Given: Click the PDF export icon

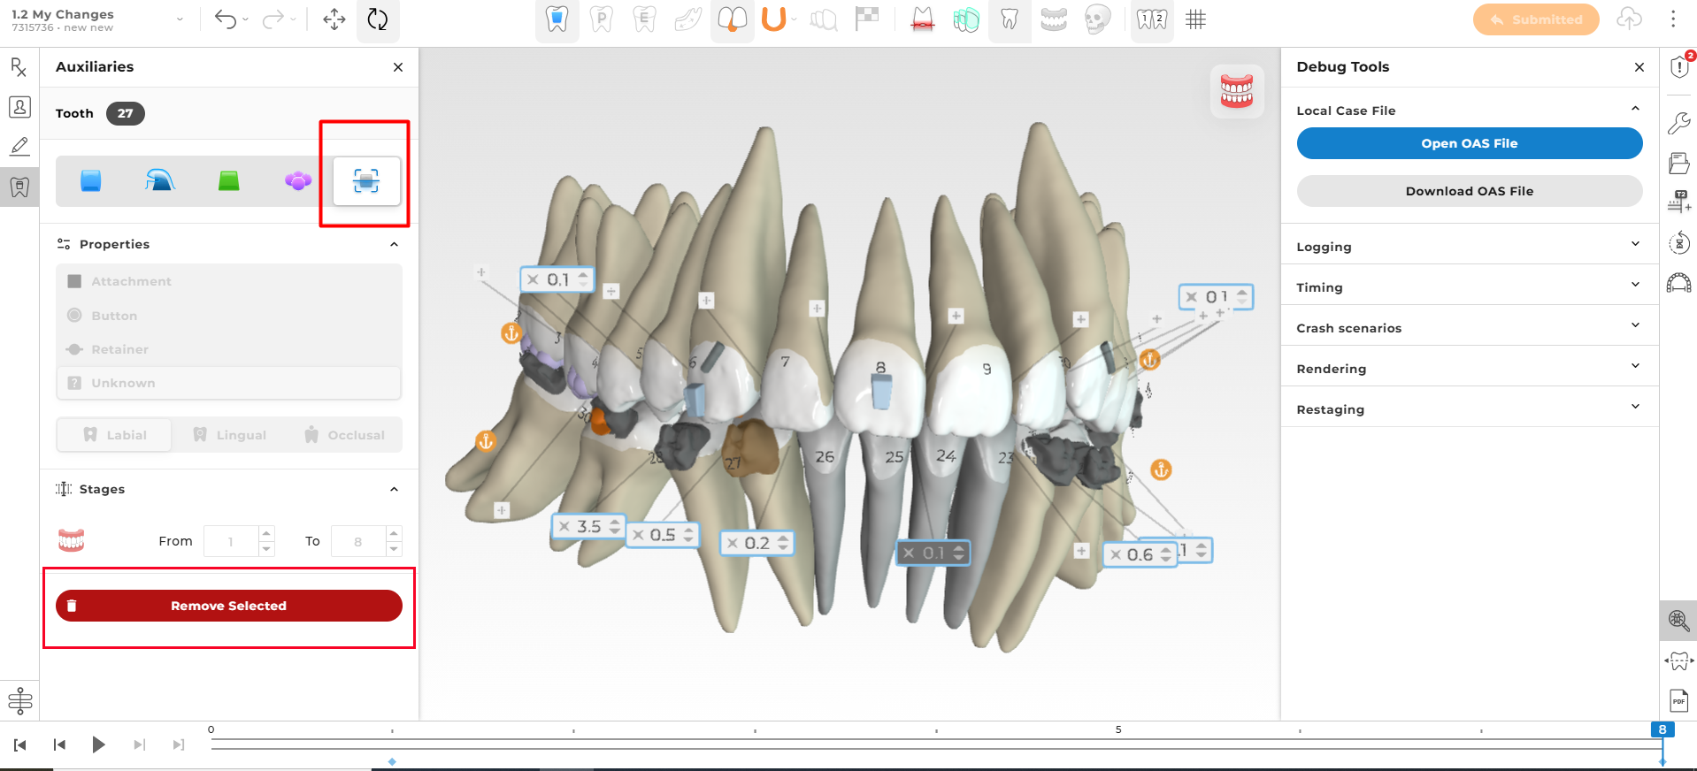Looking at the screenshot, I should point(1678,700).
